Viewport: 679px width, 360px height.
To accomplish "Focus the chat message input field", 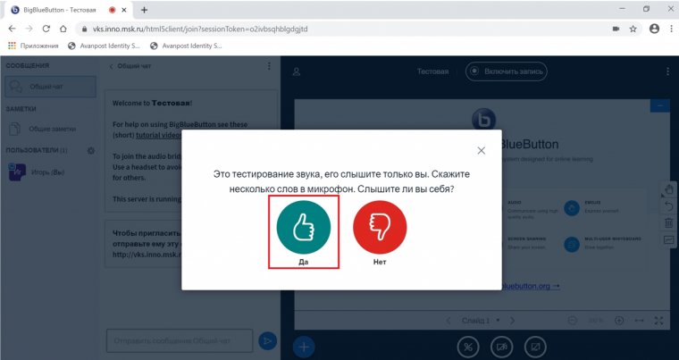I will click(x=179, y=340).
